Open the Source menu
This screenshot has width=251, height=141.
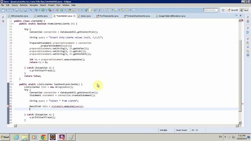click(x=15, y=5)
